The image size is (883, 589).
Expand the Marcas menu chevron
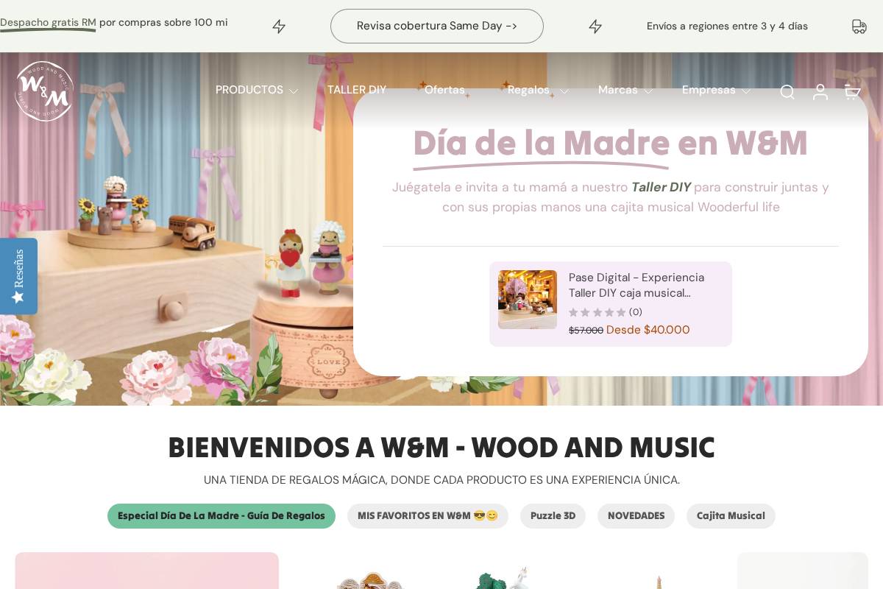click(x=648, y=91)
